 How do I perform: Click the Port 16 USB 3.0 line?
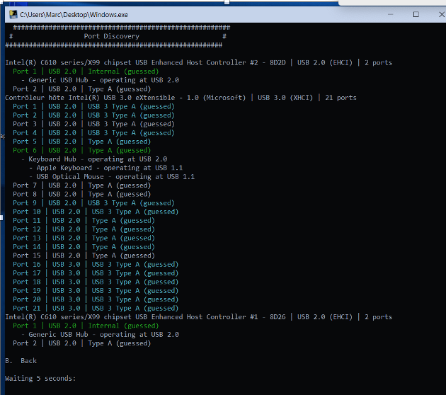(x=95, y=265)
